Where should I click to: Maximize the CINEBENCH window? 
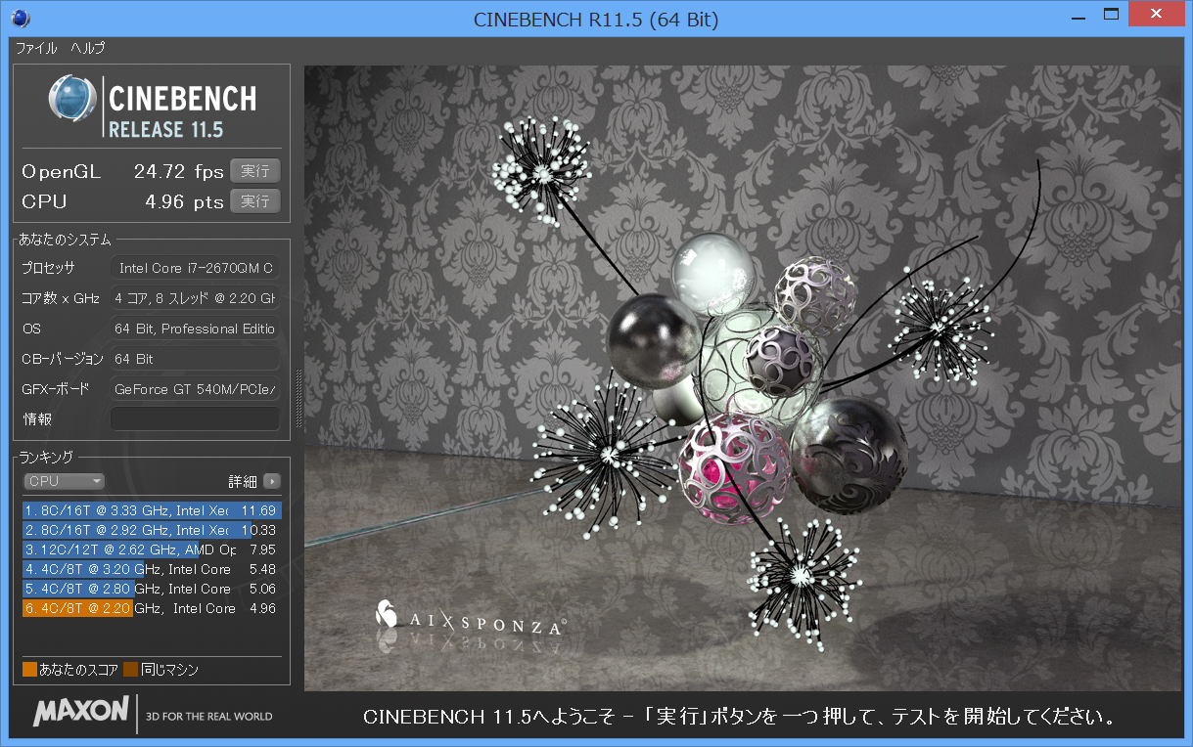point(1111,14)
